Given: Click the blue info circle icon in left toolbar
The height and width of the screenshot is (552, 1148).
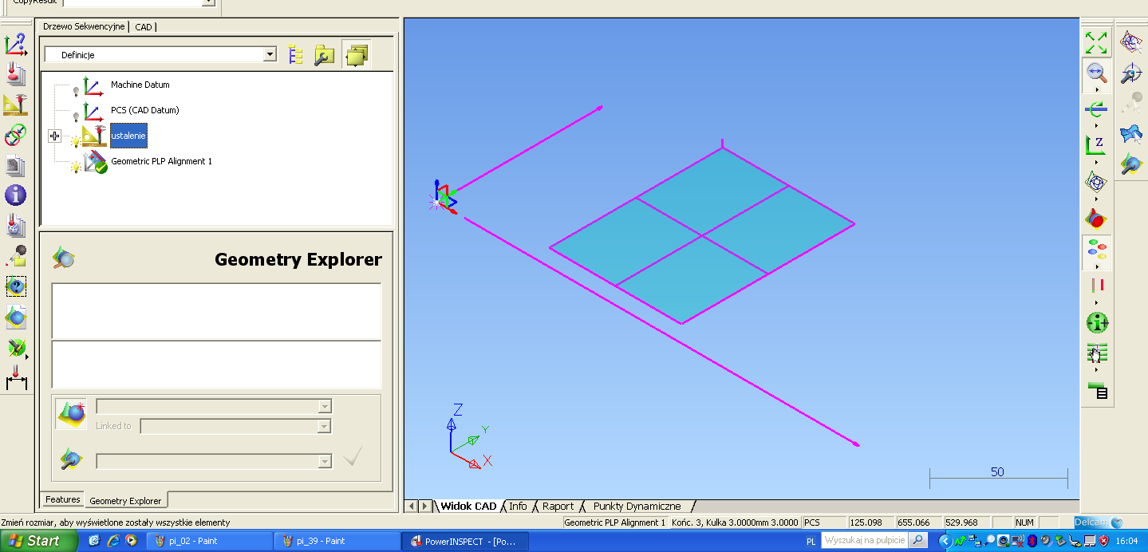Looking at the screenshot, I should (x=15, y=195).
